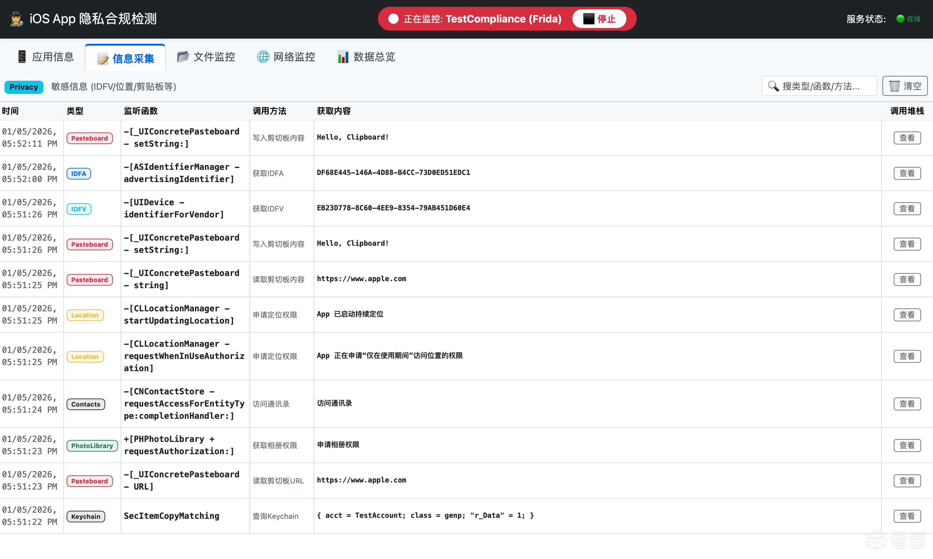Click the green online status dot
Image resolution: width=933 pixels, height=559 pixels.
point(900,19)
